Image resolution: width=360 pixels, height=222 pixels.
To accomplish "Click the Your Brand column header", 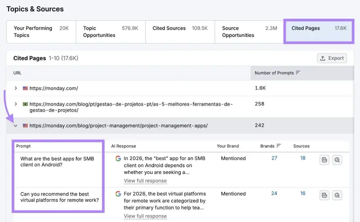I will pos(228,146).
